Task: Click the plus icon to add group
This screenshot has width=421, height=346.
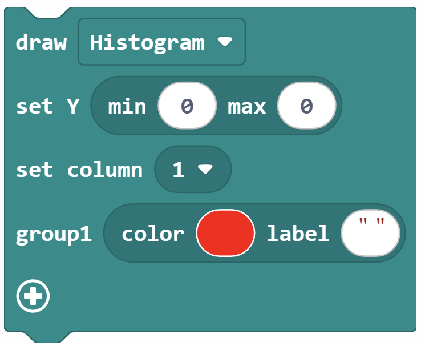Action: (x=33, y=296)
